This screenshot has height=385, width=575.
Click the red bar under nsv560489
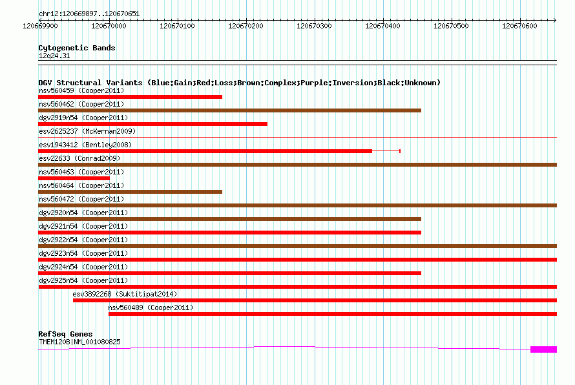(333, 314)
